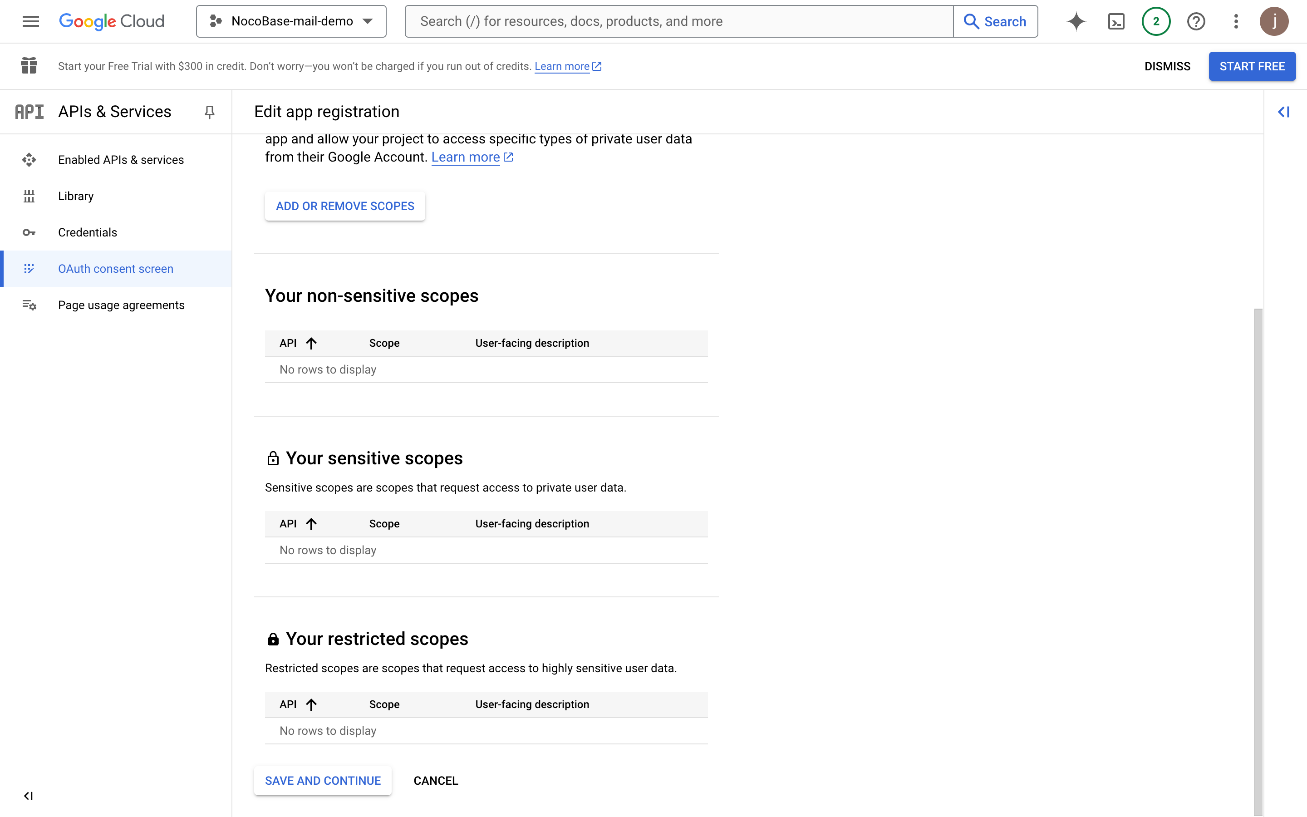Open Gemini AI assistant sparkle icon
This screenshot has height=817, width=1307.
(x=1076, y=21)
